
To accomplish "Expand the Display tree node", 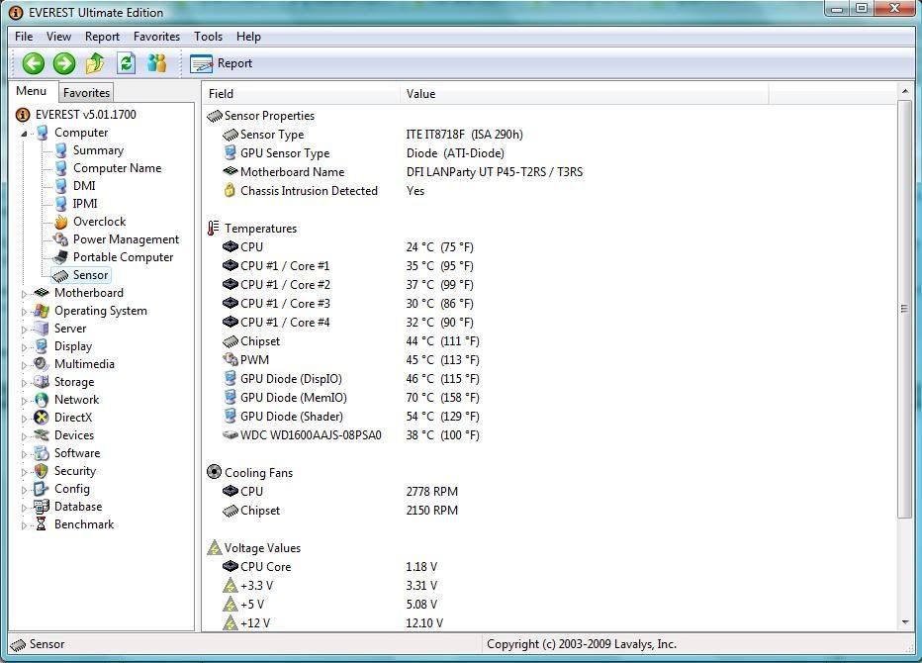I will tap(24, 347).
